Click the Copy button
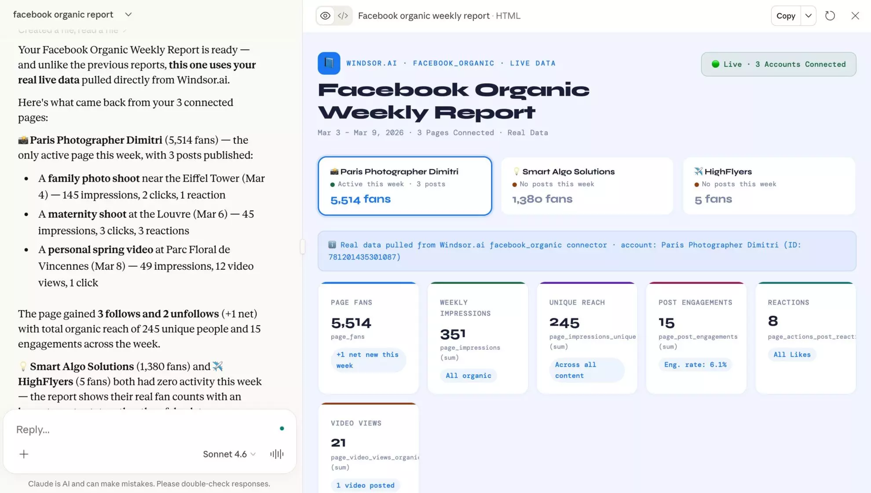The image size is (871, 493). click(786, 16)
